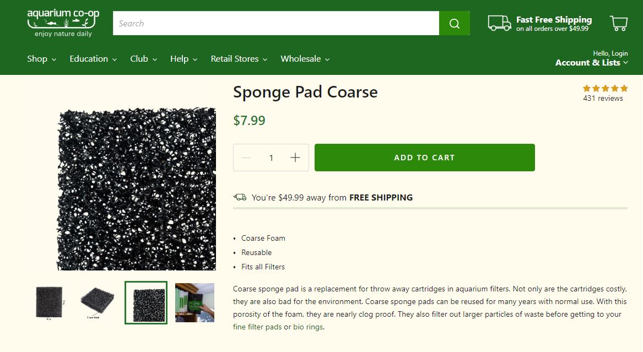Open the shopping cart icon
This screenshot has width=643, height=352.
point(619,23)
